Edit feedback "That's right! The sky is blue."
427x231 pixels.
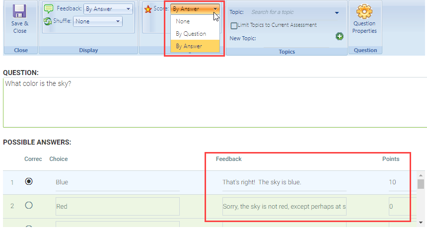pyautogui.click(x=285, y=182)
